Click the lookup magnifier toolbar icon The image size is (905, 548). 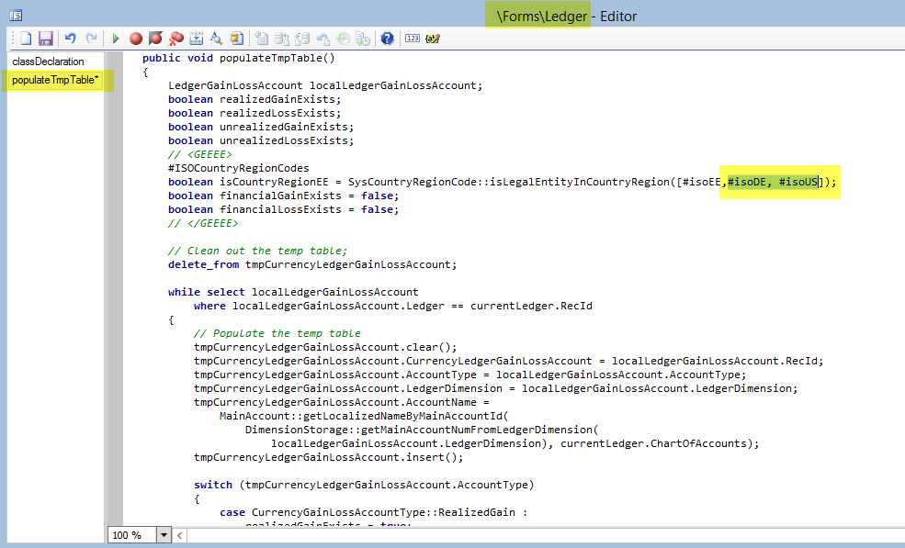[217, 39]
